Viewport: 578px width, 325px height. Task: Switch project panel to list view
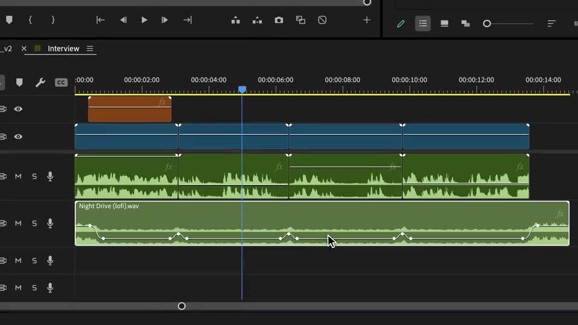pyautogui.click(x=423, y=23)
